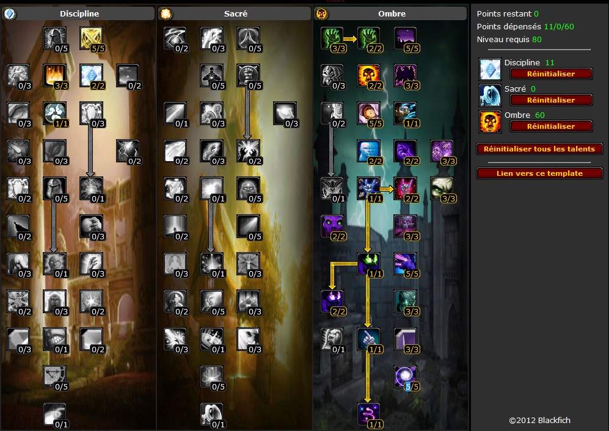Click the Niveau requis 80 text
The width and height of the screenshot is (609, 431).
509,39
